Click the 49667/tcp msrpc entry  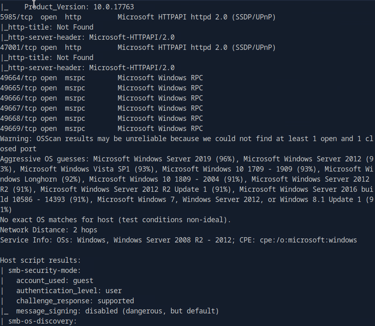101,108
